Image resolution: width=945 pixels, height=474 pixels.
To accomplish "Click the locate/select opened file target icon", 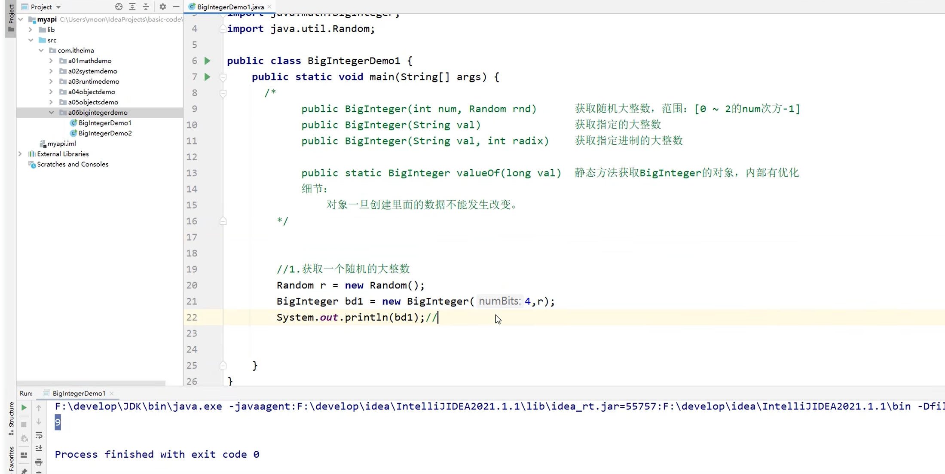I will pos(119,7).
